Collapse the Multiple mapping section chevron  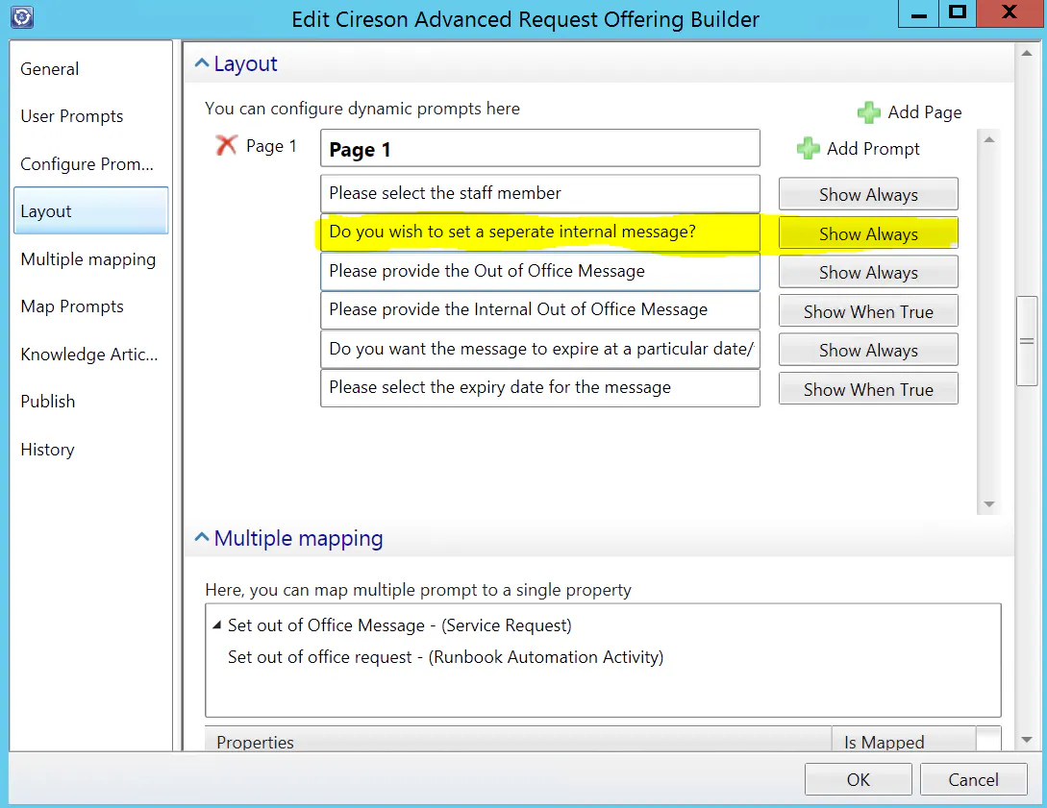202,538
